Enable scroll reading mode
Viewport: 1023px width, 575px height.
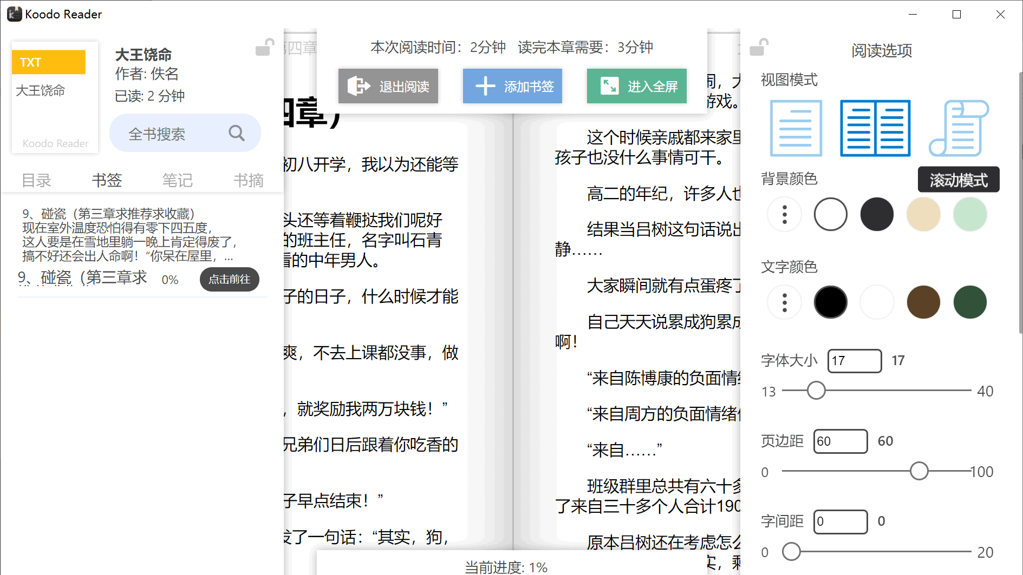(x=957, y=128)
